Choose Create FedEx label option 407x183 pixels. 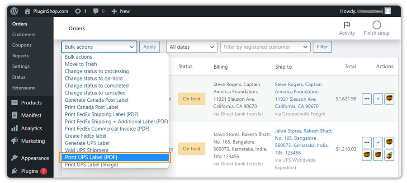click(x=115, y=136)
